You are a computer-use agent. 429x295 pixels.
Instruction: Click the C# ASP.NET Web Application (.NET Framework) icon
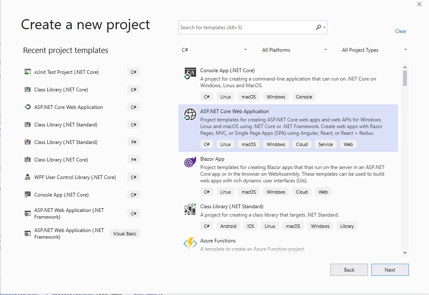(x=27, y=213)
